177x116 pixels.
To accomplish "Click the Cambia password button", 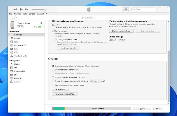I will click(68, 48).
